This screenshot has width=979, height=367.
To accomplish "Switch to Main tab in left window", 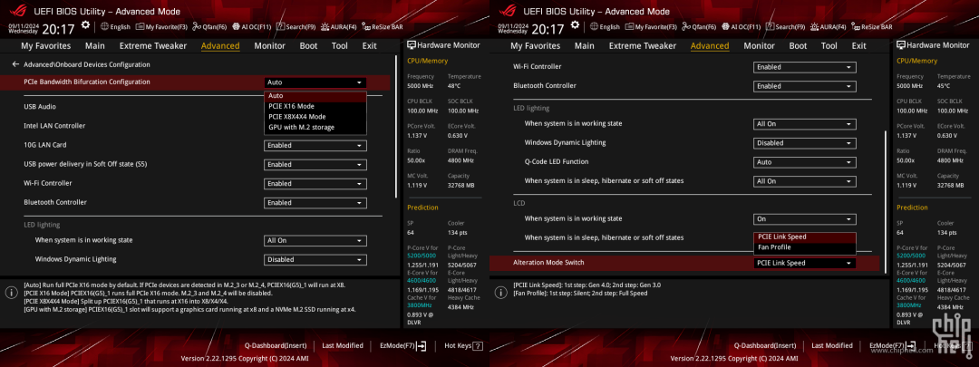I will point(95,45).
